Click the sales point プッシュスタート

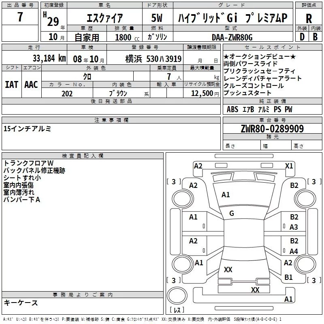point(247,93)
